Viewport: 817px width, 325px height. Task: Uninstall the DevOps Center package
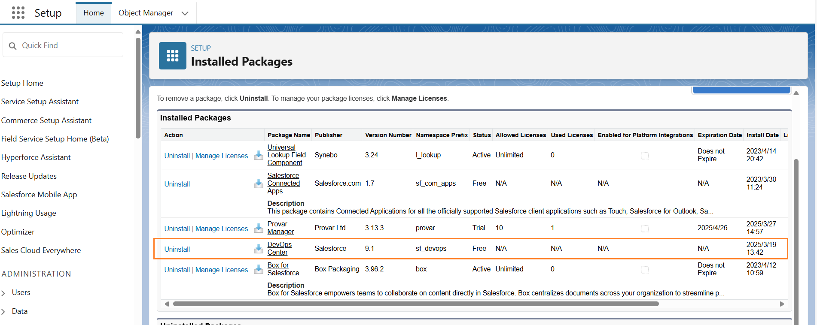click(x=177, y=249)
